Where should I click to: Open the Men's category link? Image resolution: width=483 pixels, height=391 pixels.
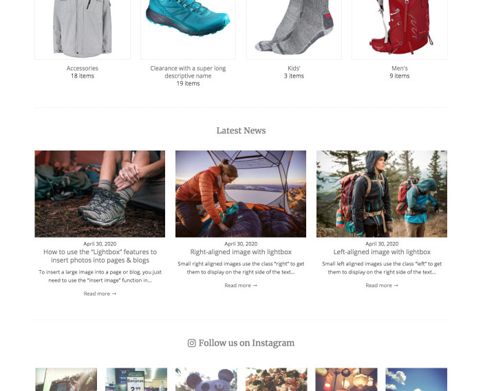(400, 68)
